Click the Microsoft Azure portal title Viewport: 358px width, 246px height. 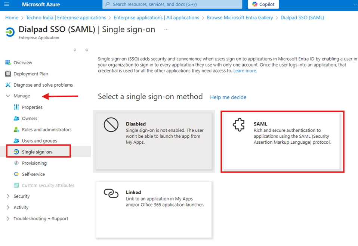[41, 4]
